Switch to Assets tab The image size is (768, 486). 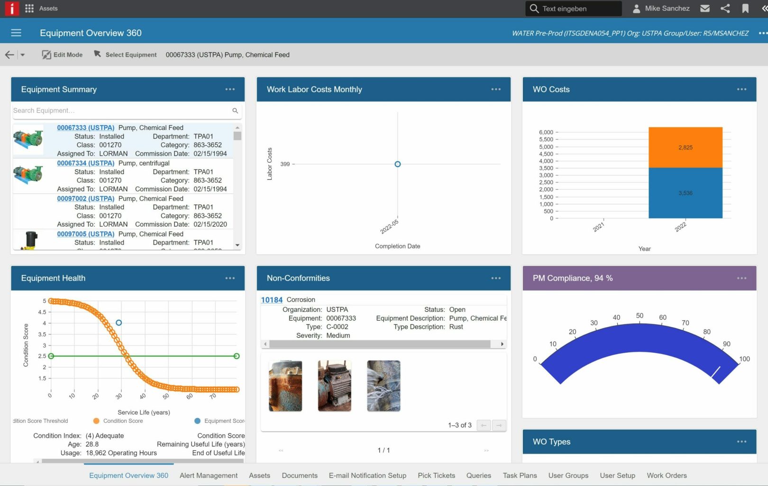259,476
